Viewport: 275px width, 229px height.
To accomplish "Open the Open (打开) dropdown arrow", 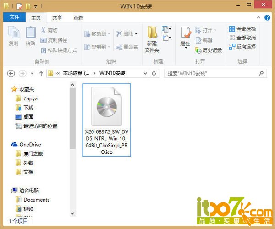I will [215, 30].
